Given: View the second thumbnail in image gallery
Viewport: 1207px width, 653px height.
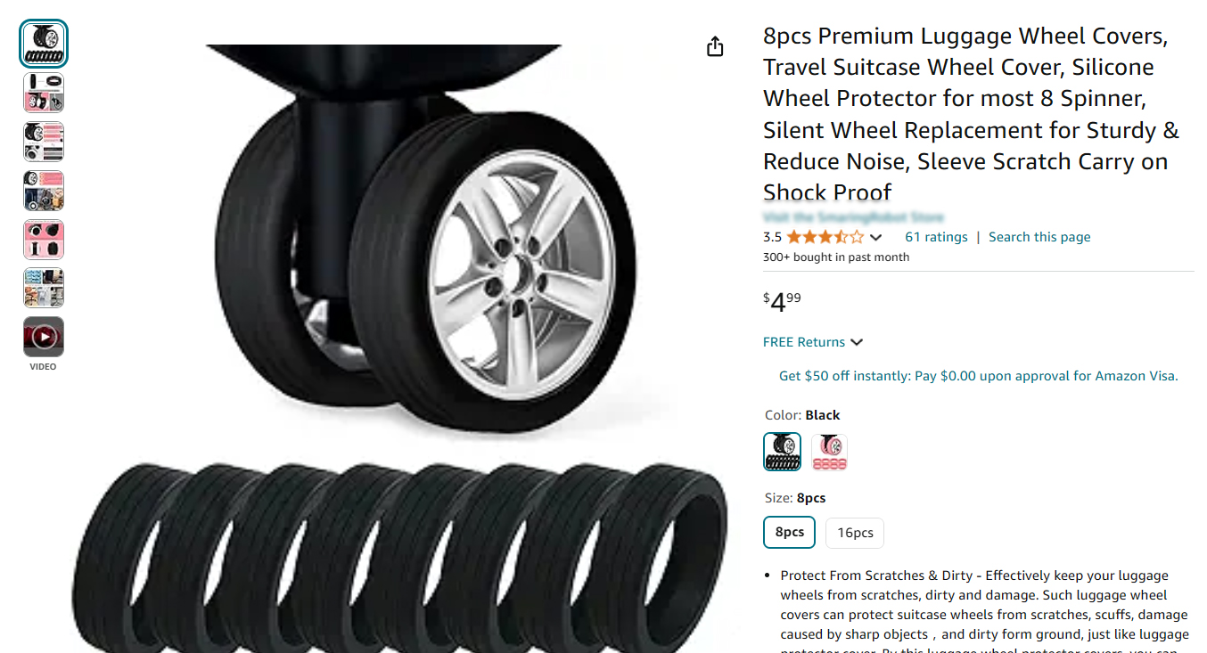Looking at the screenshot, I should pos(44,93).
